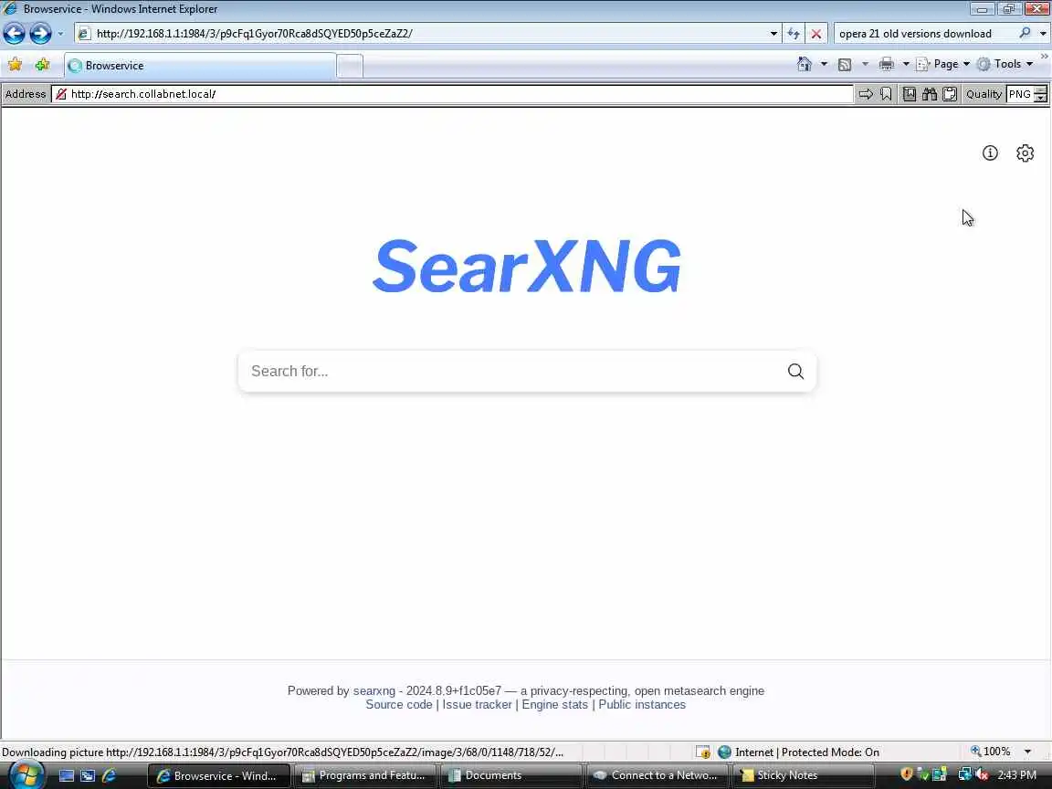Click the Browservice Go arrow button
Viewport: 1052px width, 789px height.
(866, 94)
